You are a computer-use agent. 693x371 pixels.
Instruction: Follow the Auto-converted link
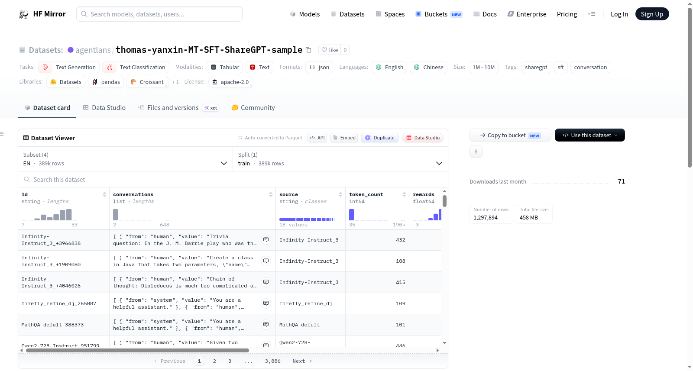[262, 138]
